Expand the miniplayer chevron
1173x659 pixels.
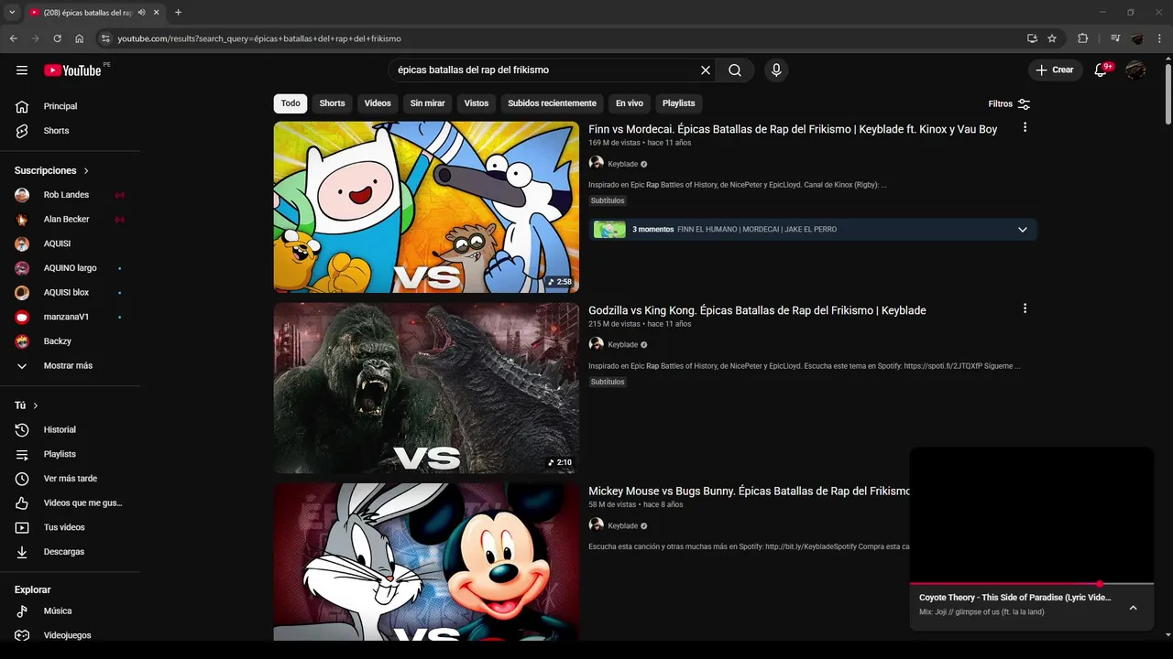point(1133,608)
